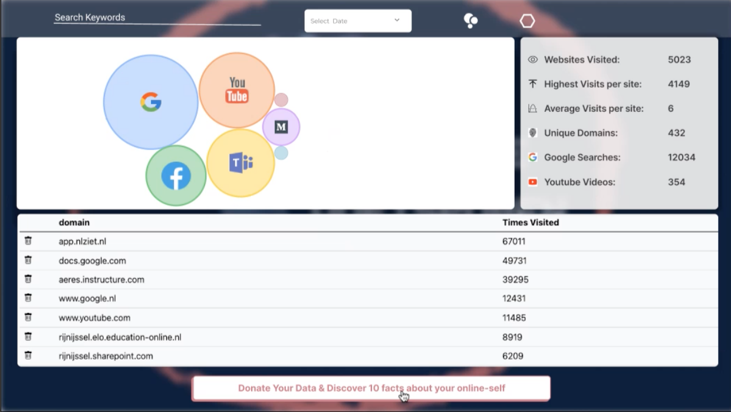Sort by the Times Visited column header
The image size is (731, 412).
coord(531,222)
